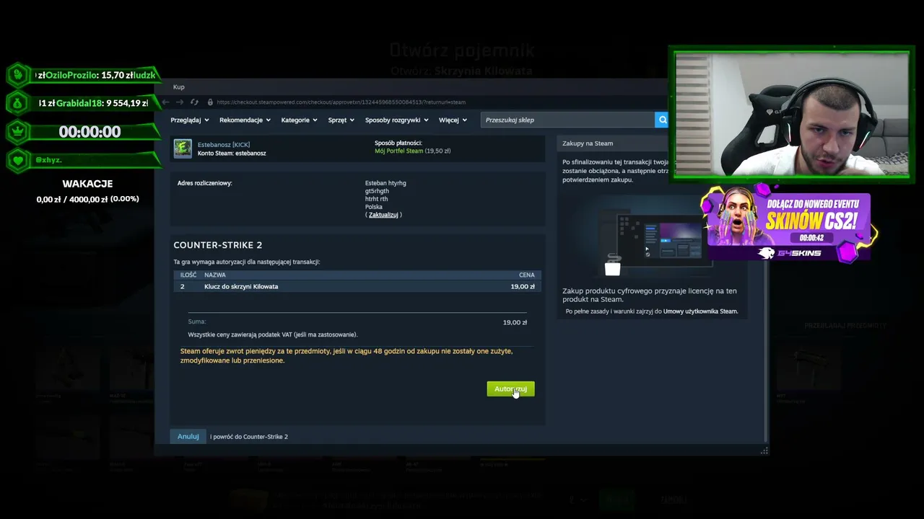Click the padlock icon beside the checkout URL
924x519 pixels.
[x=210, y=102]
